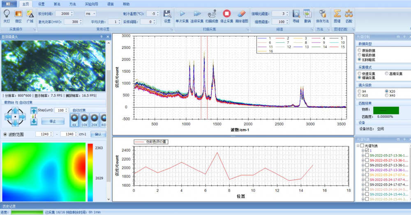The height and width of the screenshot is (215, 411).
Task: Switch to the 算法 ribbon tab
Action: (x=57, y=4)
